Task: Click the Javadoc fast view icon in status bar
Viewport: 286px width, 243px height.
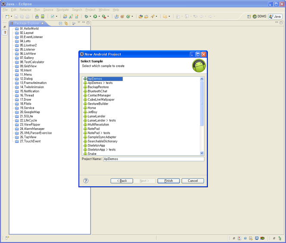Action: point(245,238)
